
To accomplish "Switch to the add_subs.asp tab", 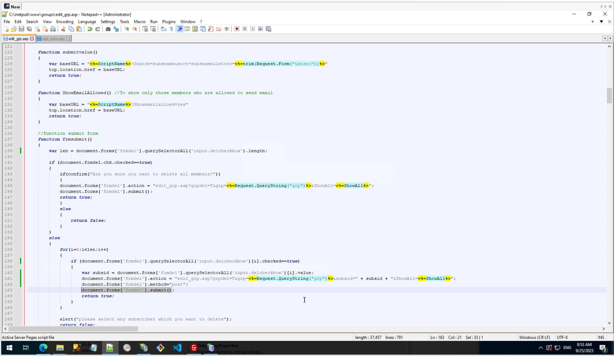I will [x=53, y=39].
